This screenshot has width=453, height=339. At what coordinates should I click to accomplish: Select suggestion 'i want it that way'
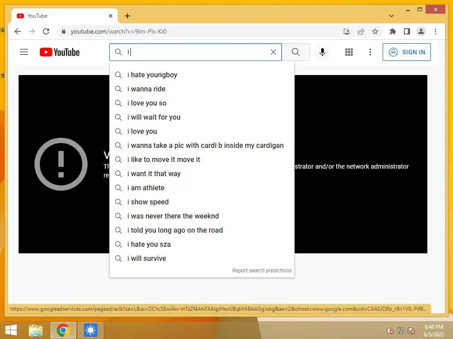[202, 174]
